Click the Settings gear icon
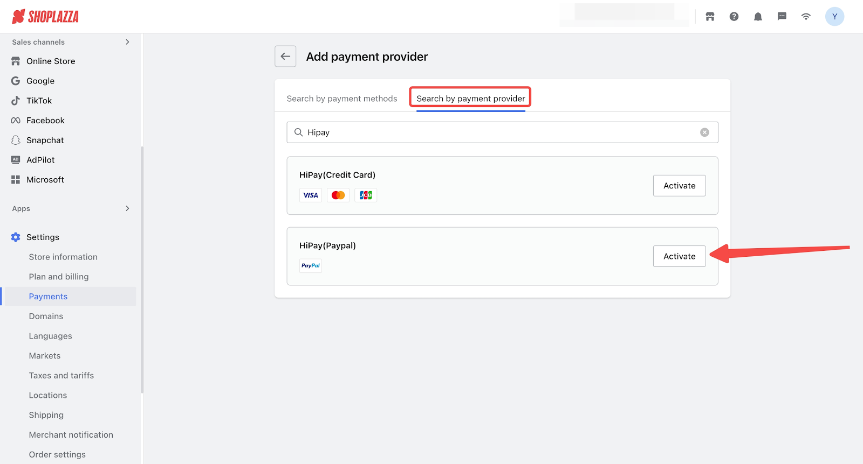 tap(16, 237)
